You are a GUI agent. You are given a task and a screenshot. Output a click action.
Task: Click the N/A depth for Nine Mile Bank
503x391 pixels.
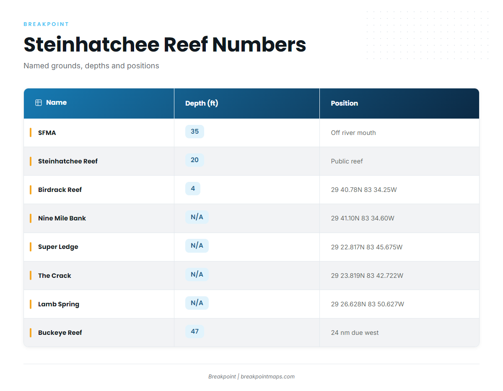pos(197,217)
